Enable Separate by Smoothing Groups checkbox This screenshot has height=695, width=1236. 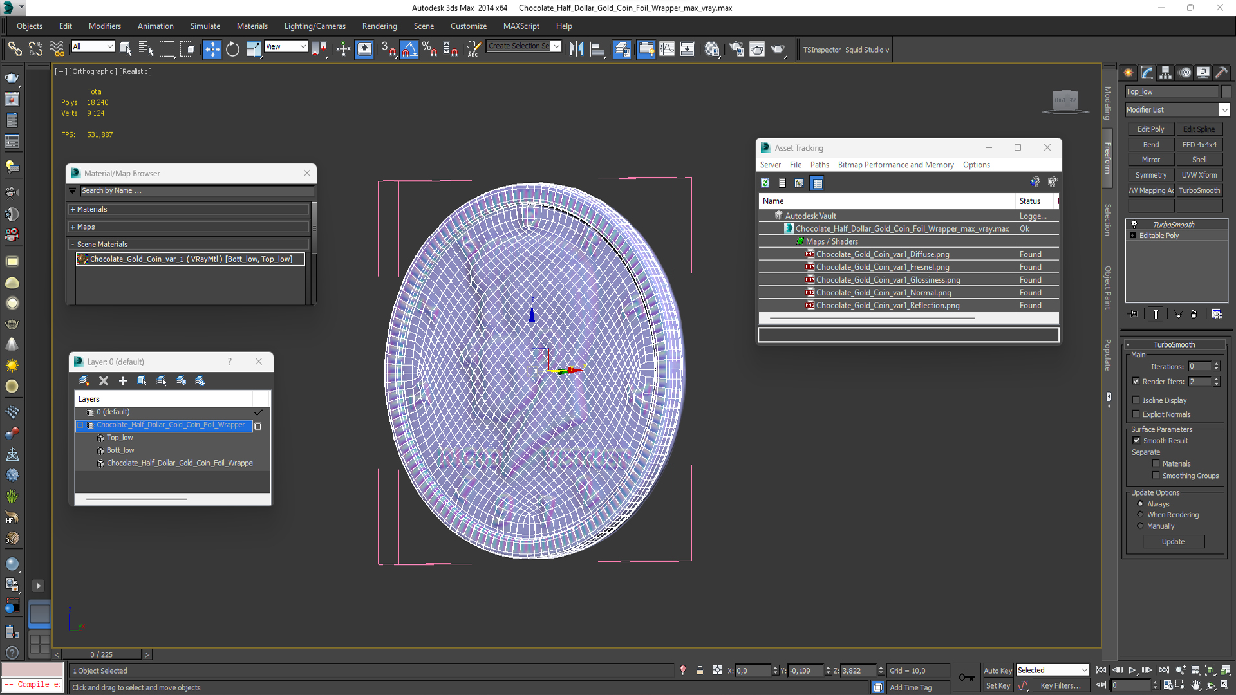[x=1156, y=476]
